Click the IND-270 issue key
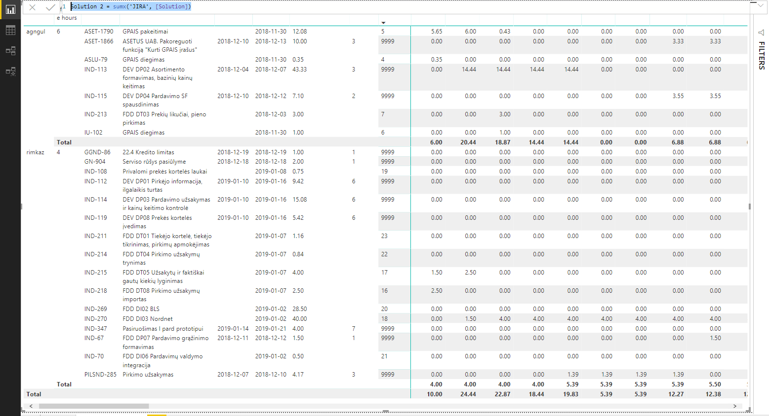 95,319
